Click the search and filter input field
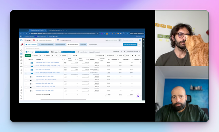Screen dimensions: 219x132 pyautogui.click(x=82, y=48)
